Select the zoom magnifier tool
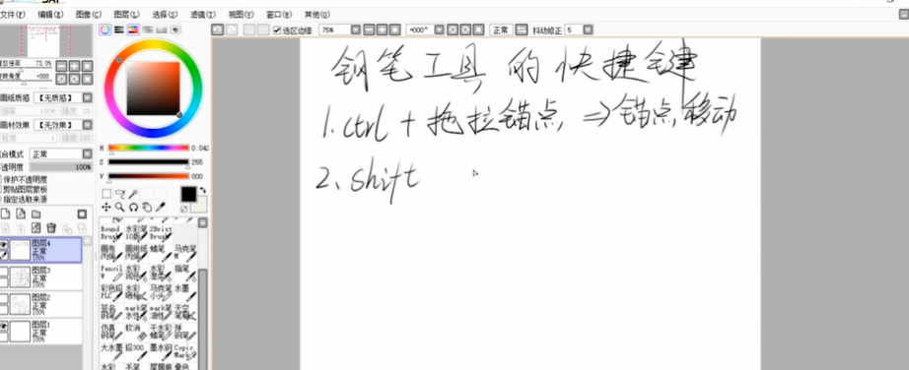Viewport: 909px width, 370px height. coord(119,207)
